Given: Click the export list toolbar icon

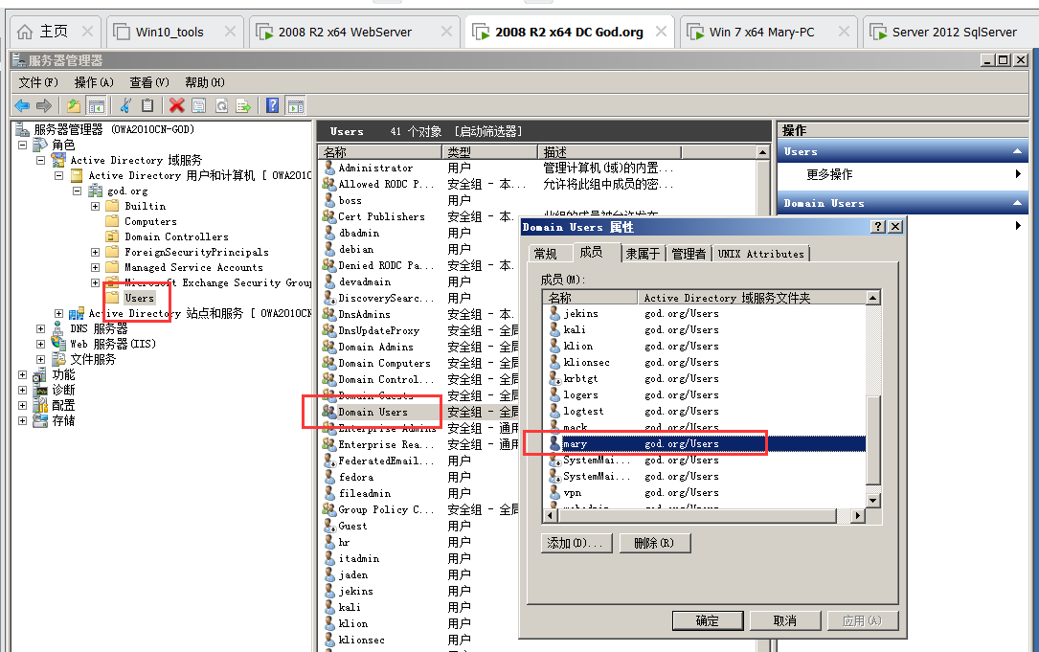Looking at the screenshot, I should [244, 105].
